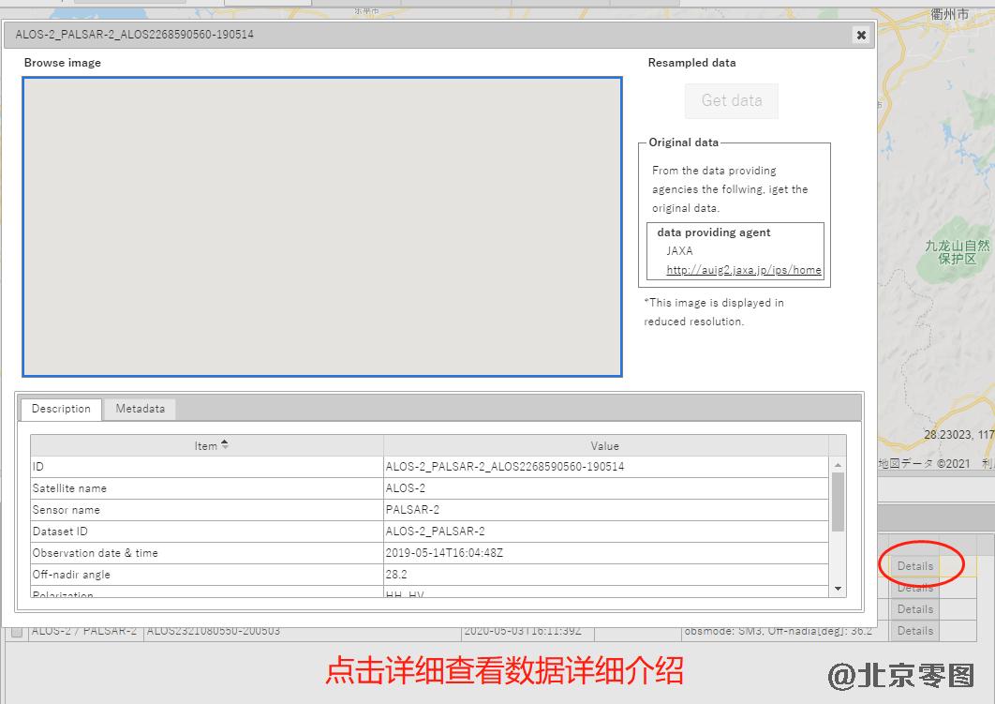Viewport: 995px width, 704px height.
Task: Click the third Details button in results list
Action: 914,609
